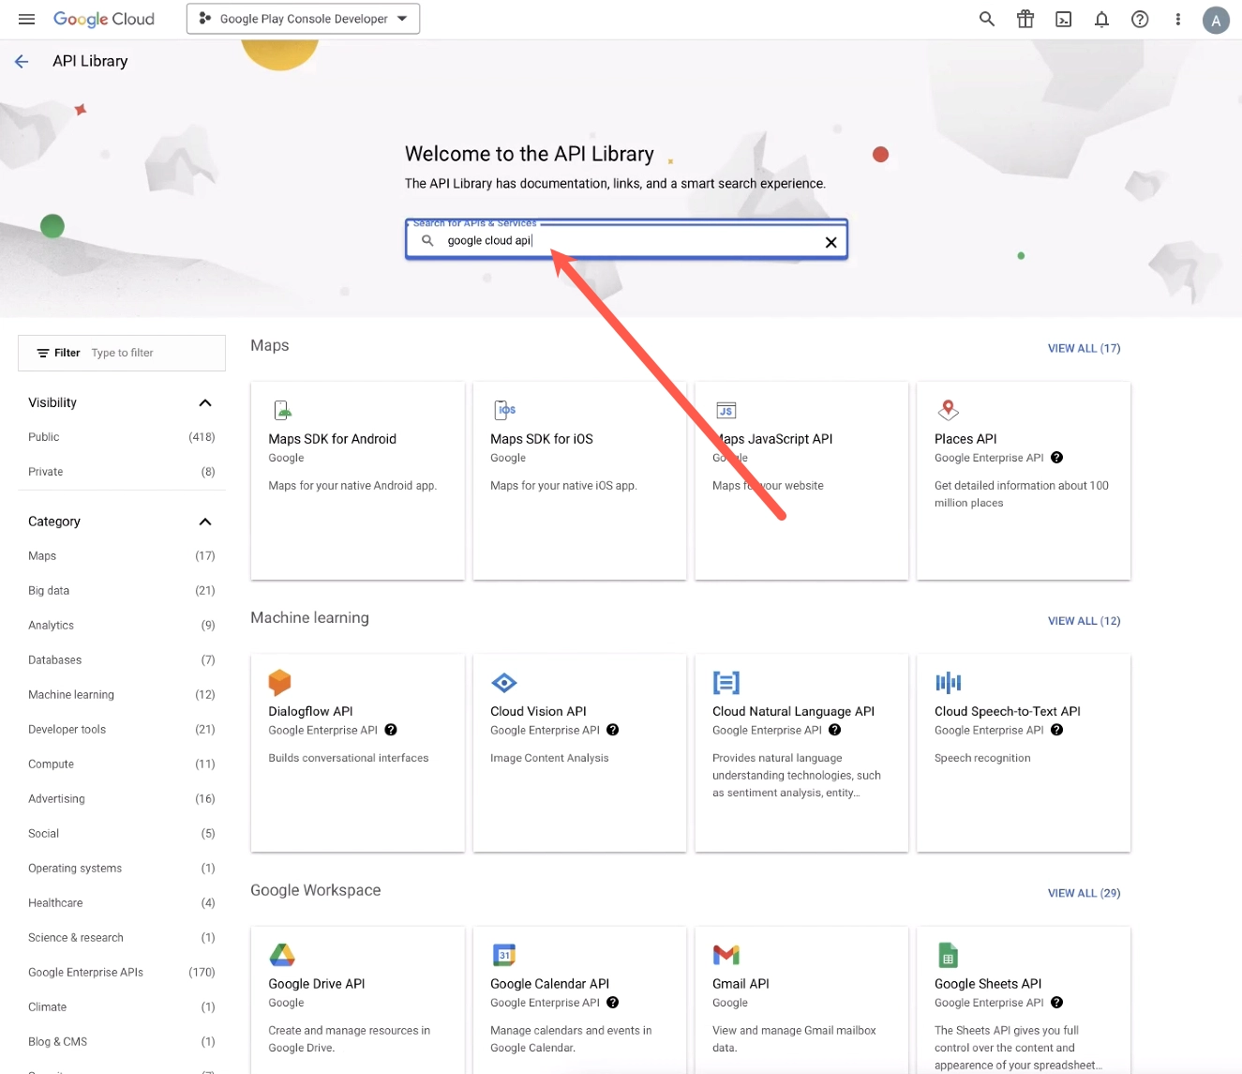Click the Cloud Natural Language API icon

(x=726, y=682)
